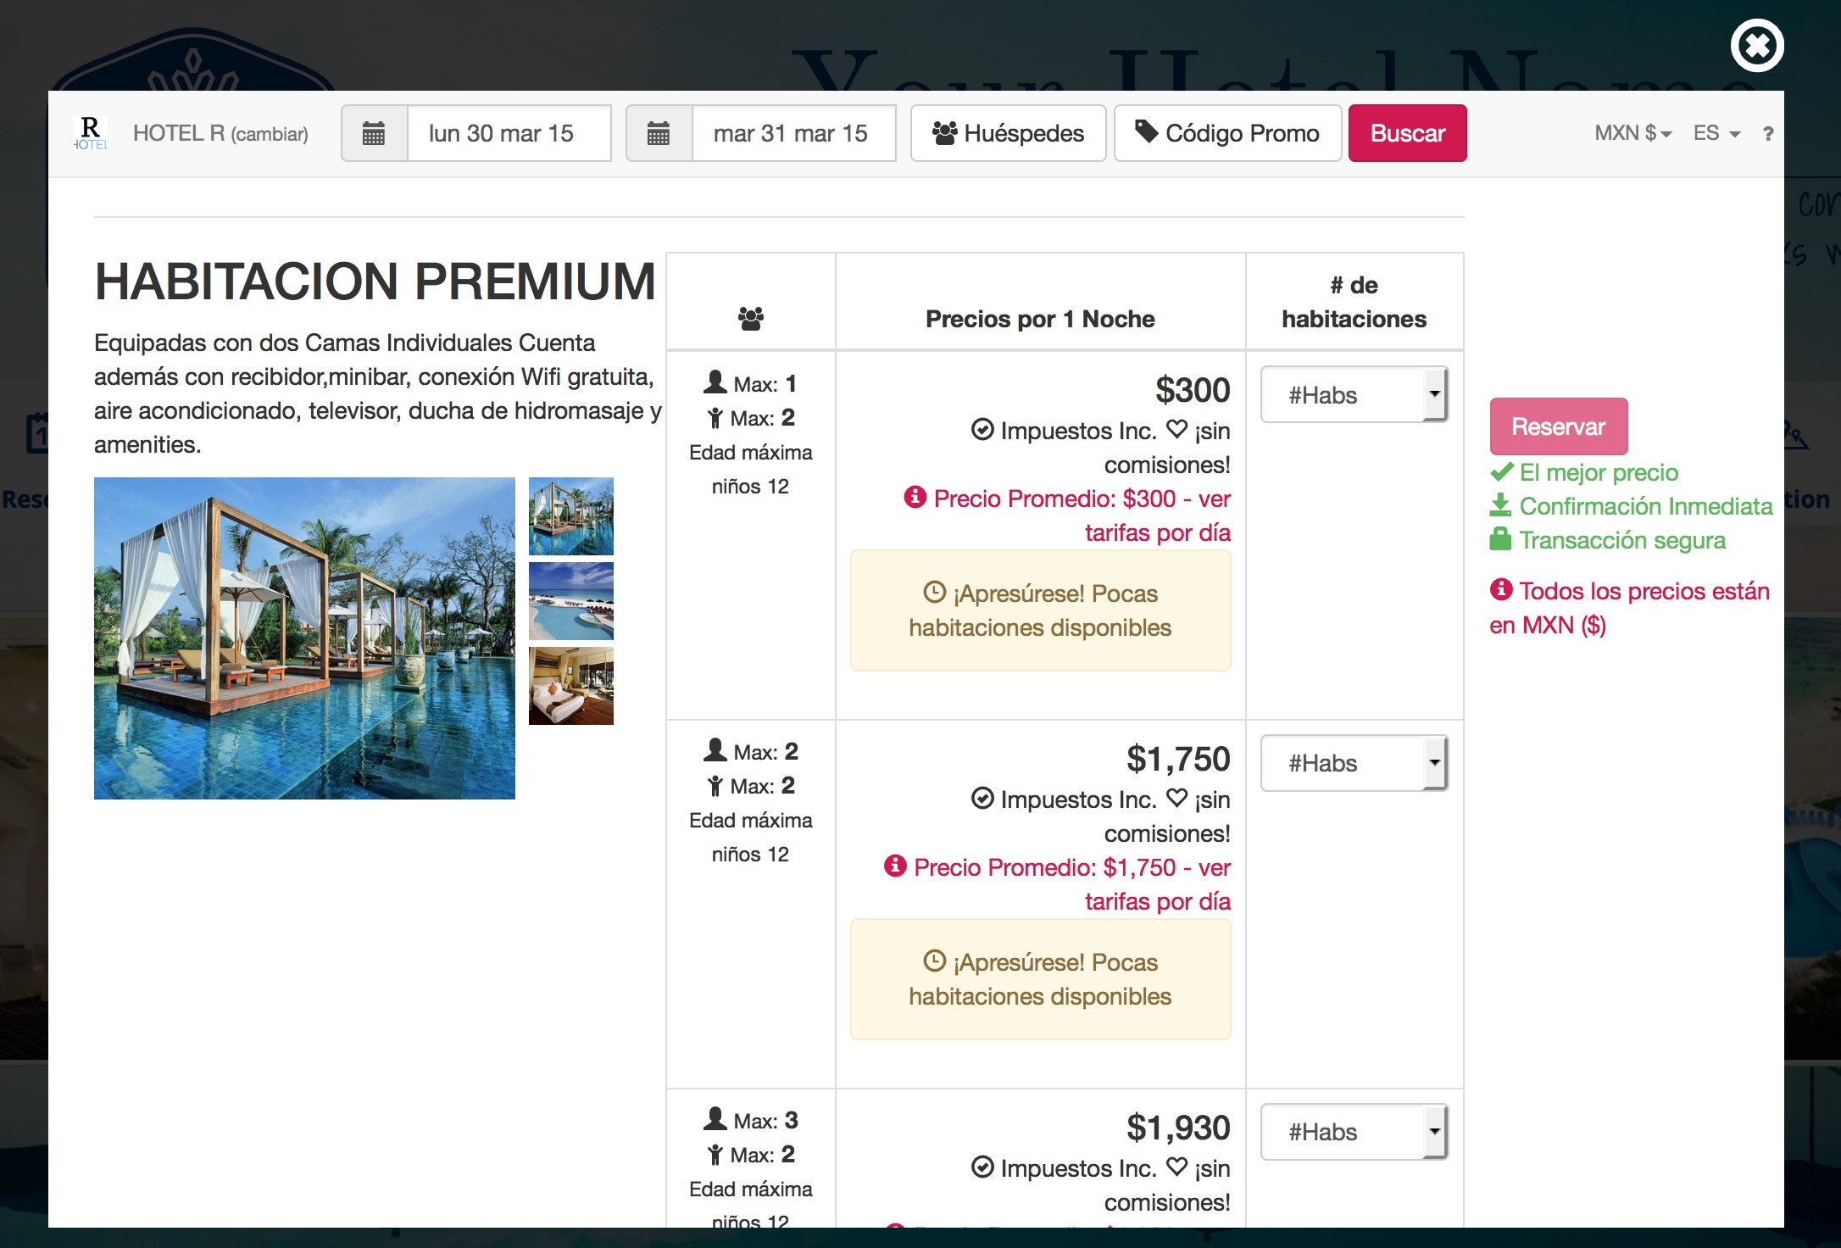Expand the MXN $ currency dropdown
This screenshot has width=1841, height=1248.
click(1632, 133)
